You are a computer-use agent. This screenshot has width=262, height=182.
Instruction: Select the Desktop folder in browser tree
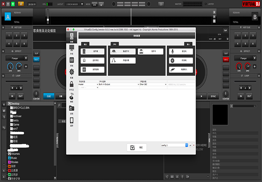tap(14, 104)
